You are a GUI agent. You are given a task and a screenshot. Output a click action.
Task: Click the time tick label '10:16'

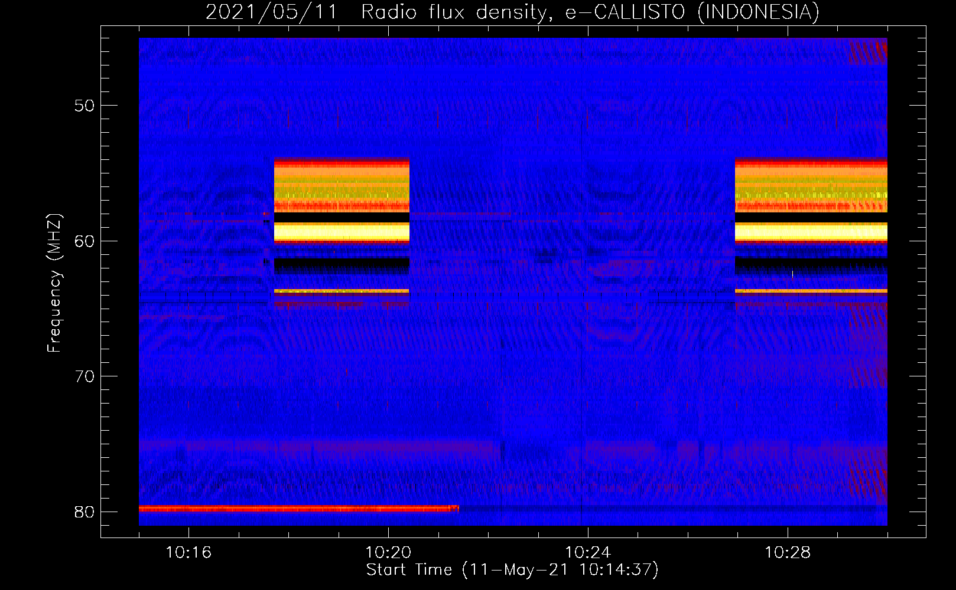point(188,553)
